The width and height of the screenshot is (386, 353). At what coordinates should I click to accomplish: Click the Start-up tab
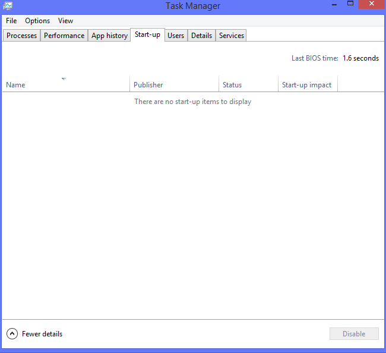(x=147, y=35)
